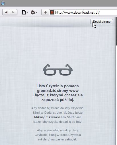Screen dimensions: 117x145
Task: Click the empty Reading List header strip
Action: [x=45, y=22]
